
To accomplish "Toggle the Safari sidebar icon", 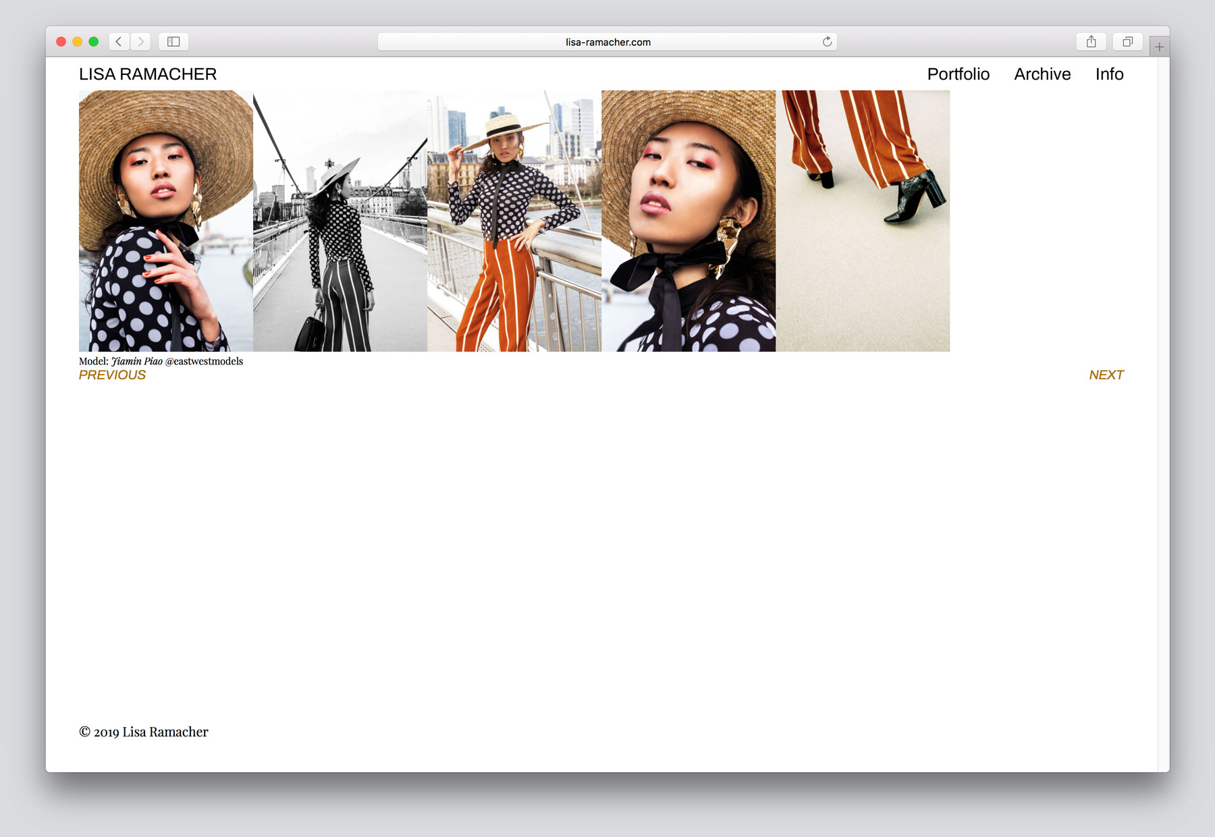I will point(173,42).
